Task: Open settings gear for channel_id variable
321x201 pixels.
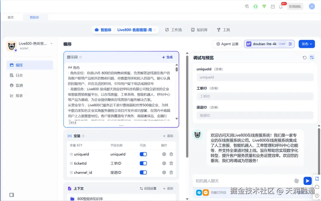Action: (164, 172)
